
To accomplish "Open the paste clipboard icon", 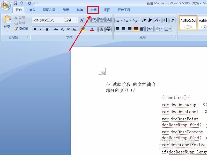I will pos(7,19).
